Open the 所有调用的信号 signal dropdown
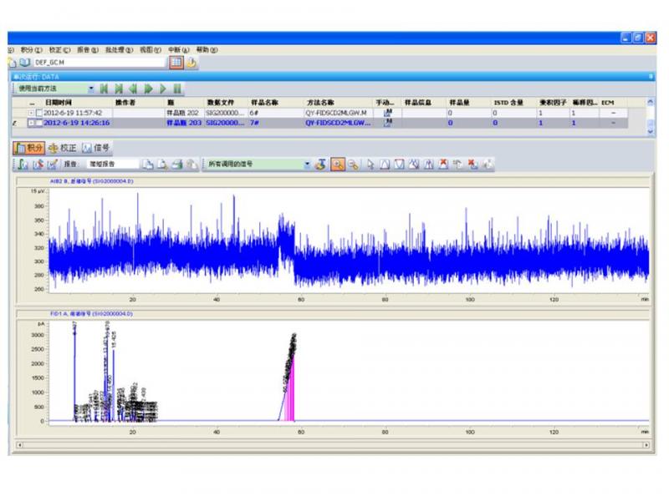 coord(307,164)
